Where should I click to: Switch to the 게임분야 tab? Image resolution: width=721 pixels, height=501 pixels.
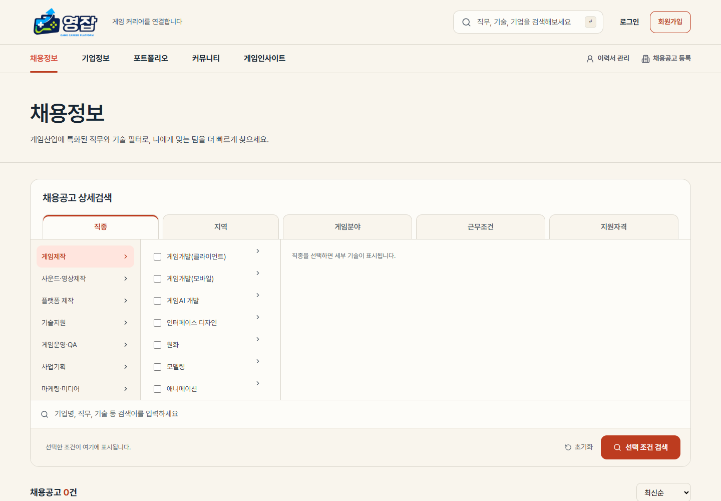point(347,227)
